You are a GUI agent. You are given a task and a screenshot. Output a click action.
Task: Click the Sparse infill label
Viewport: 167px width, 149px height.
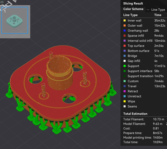[x=136, y=36]
